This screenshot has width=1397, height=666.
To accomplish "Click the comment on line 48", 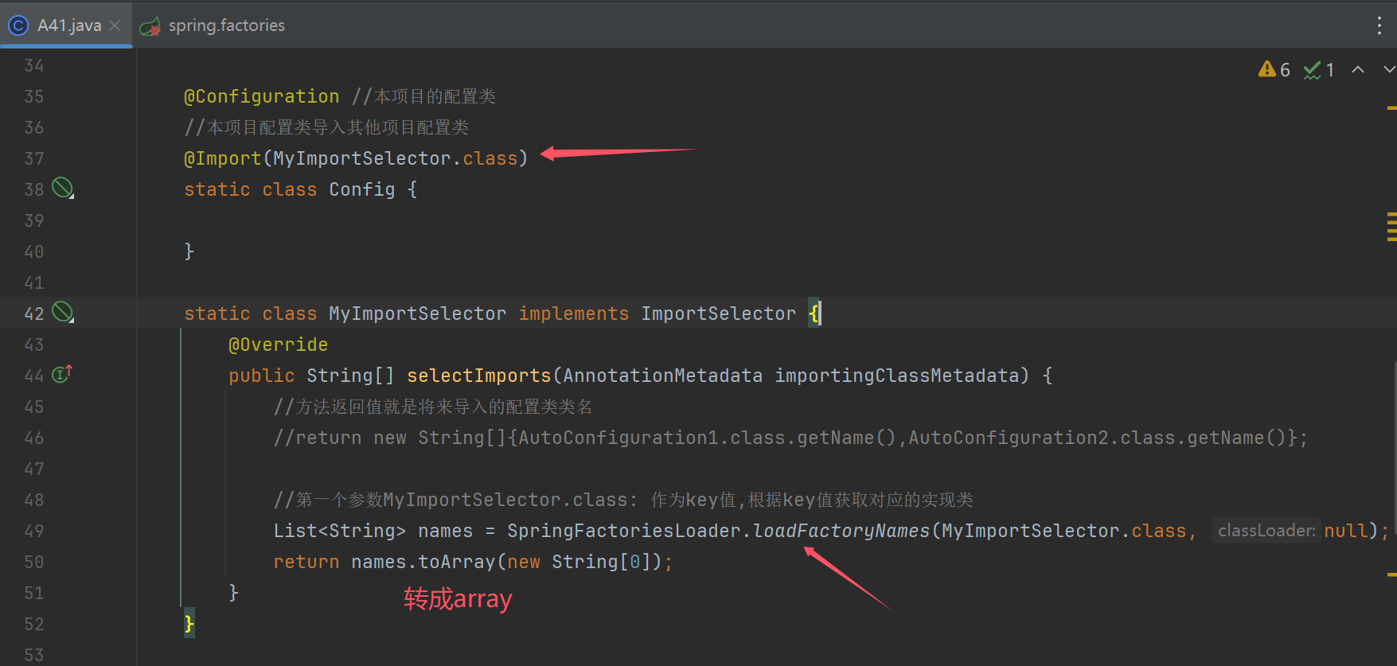I will click(x=623, y=500).
